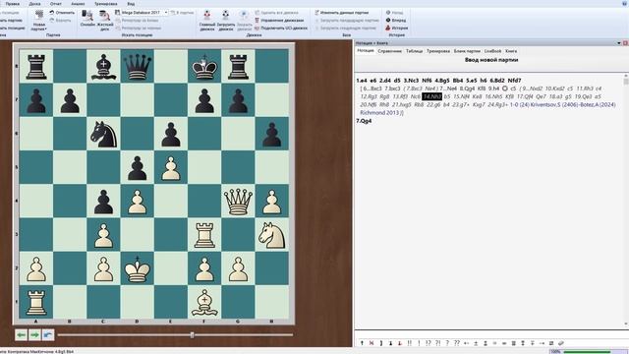This screenshot has height=354, width=629.
Task: Click the blue take-back arrow below board
Action: pos(48,334)
